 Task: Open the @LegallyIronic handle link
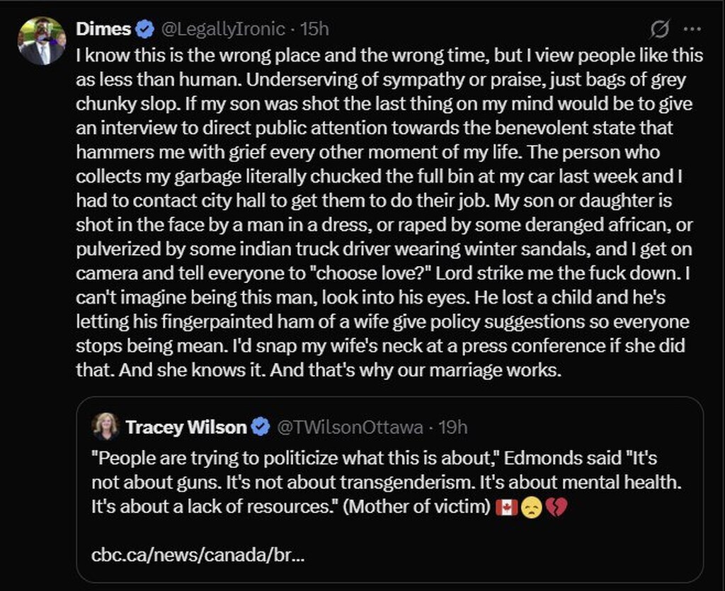coord(223,29)
